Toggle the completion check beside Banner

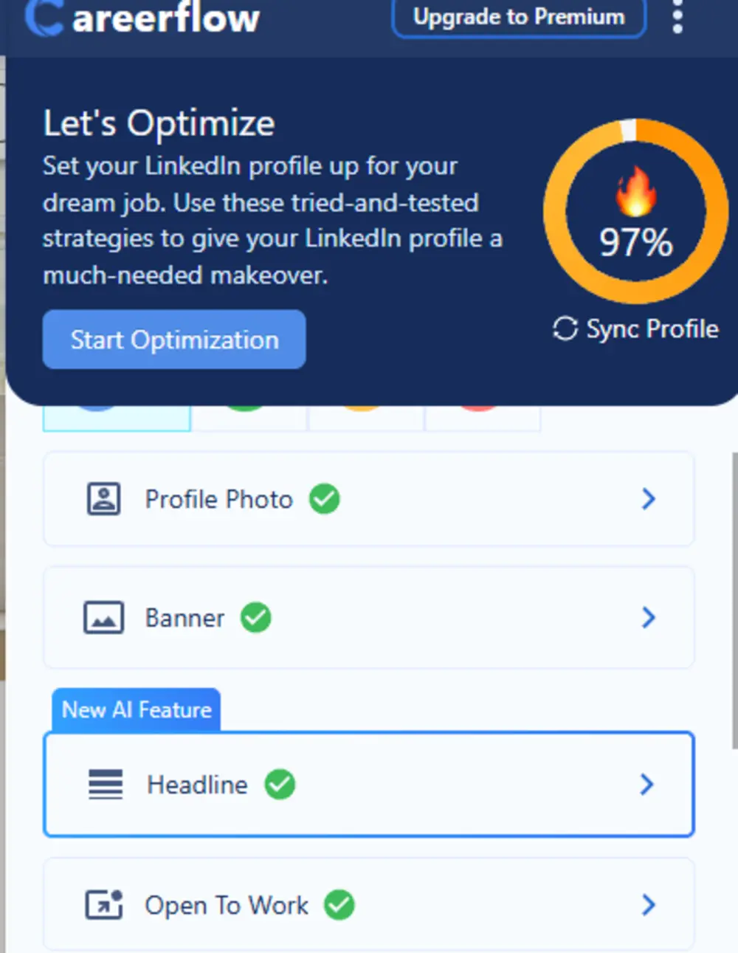tap(256, 618)
